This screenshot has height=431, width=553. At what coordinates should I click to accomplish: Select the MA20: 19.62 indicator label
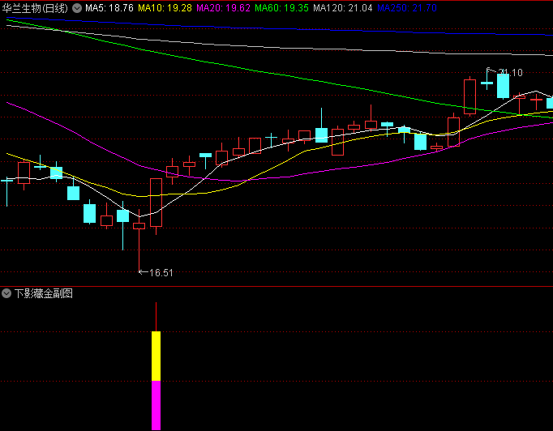[223, 8]
